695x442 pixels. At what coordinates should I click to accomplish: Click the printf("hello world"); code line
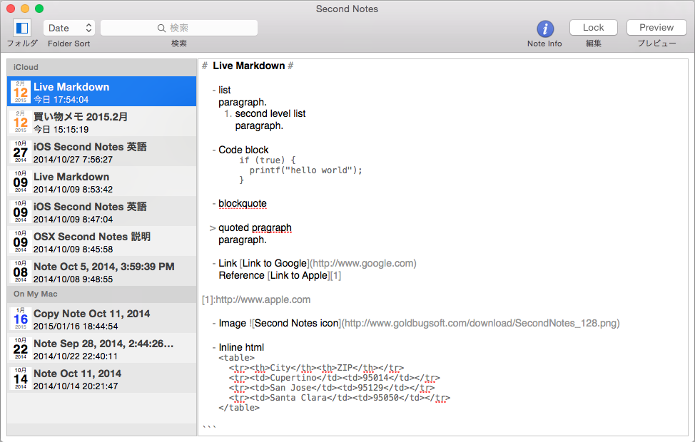[x=306, y=170]
